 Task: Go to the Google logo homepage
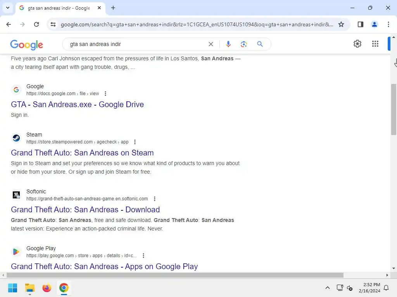click(x=27, y=44)
